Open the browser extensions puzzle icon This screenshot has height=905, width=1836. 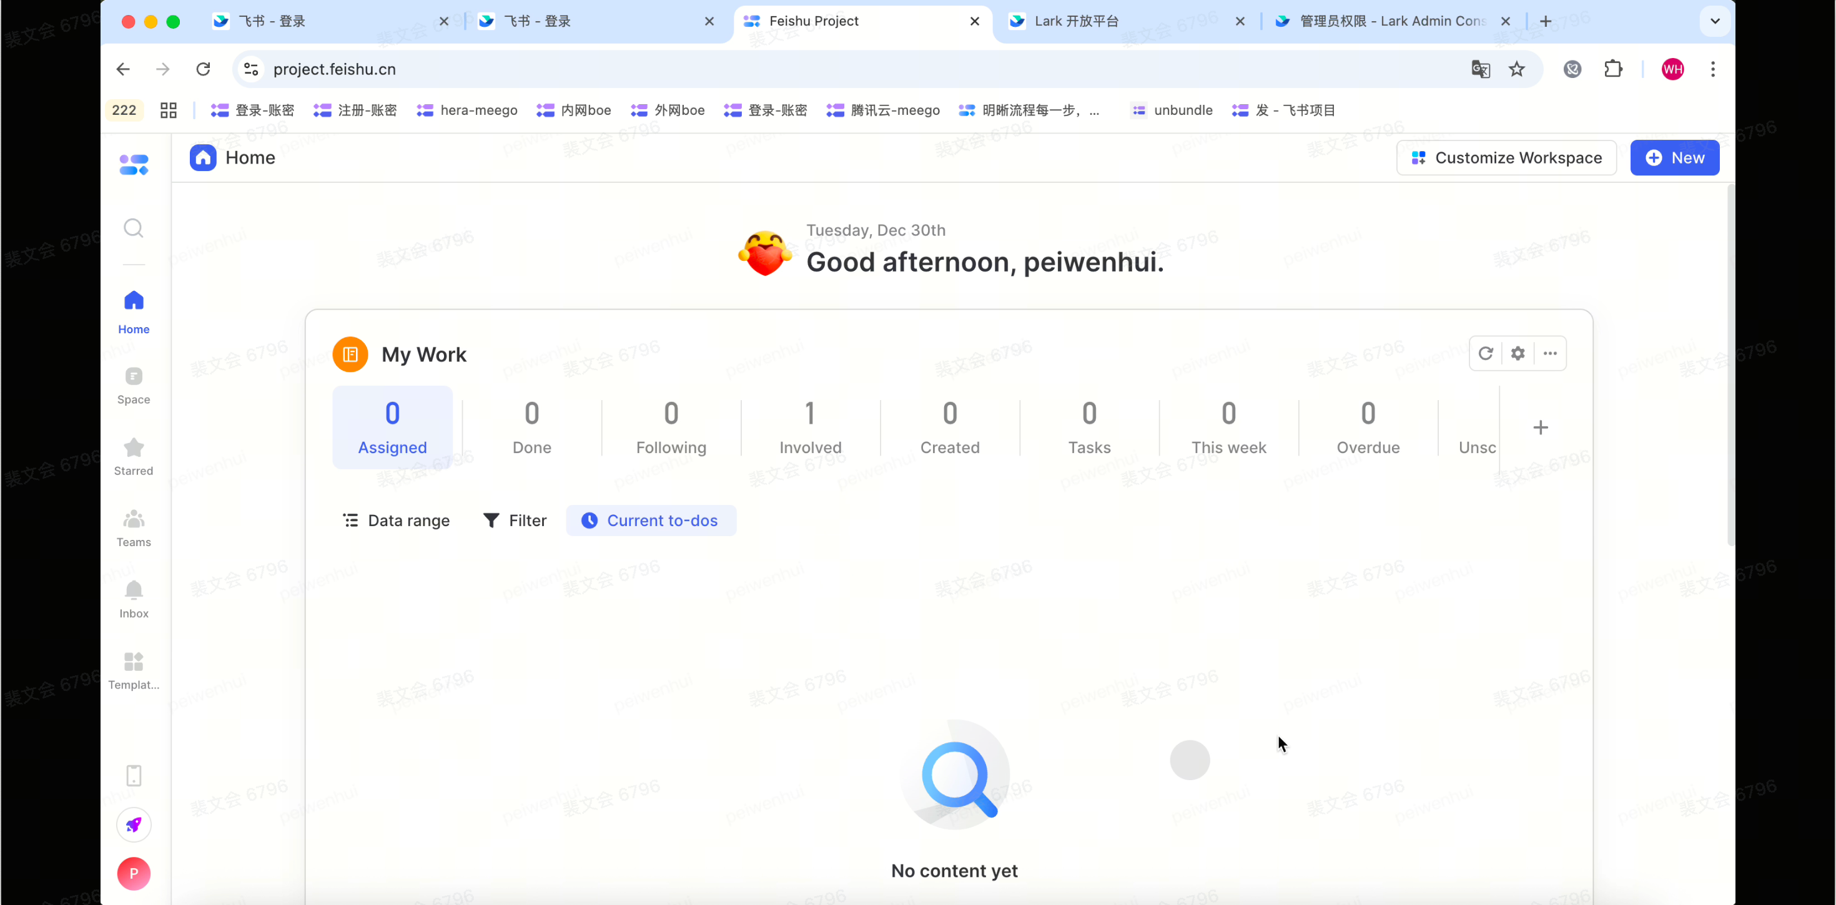click(x=1613, y=69)
